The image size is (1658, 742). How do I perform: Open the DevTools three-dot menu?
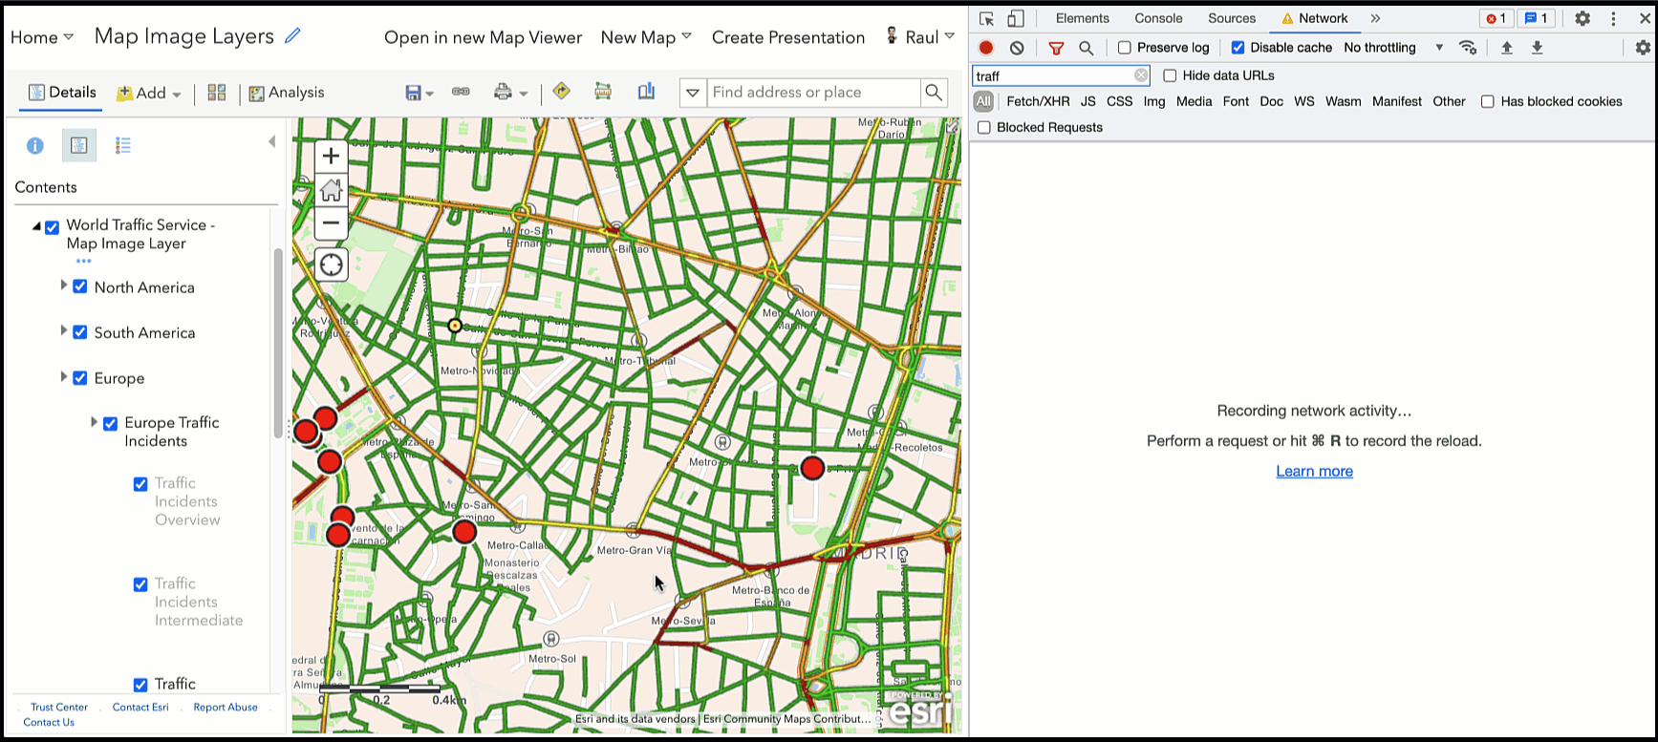point(1613,18)
